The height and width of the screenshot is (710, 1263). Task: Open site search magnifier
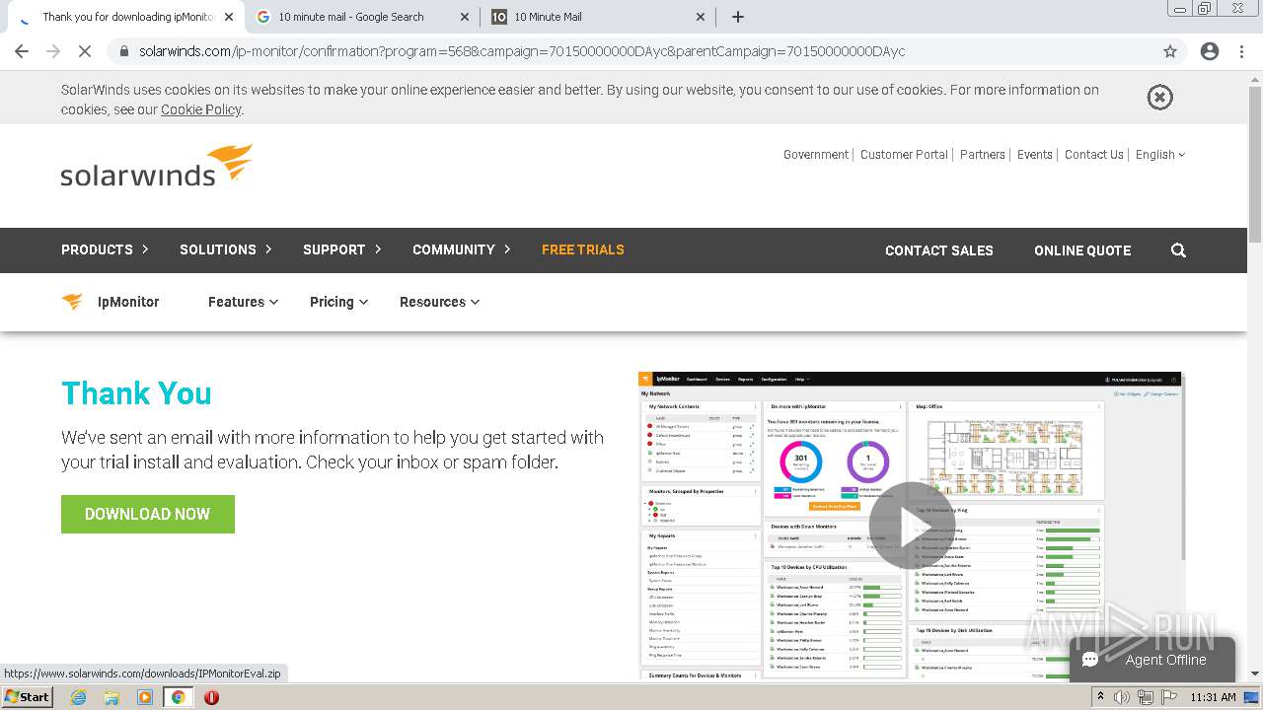[1178, 250]
